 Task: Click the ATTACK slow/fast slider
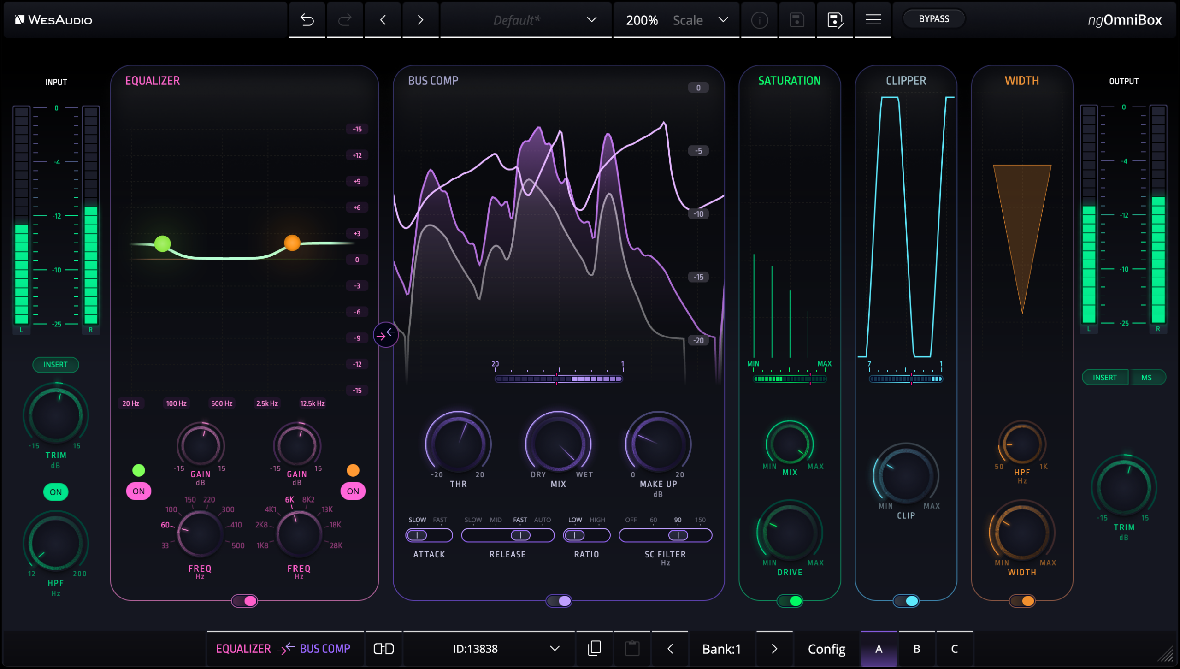click(x=429, y=535)
